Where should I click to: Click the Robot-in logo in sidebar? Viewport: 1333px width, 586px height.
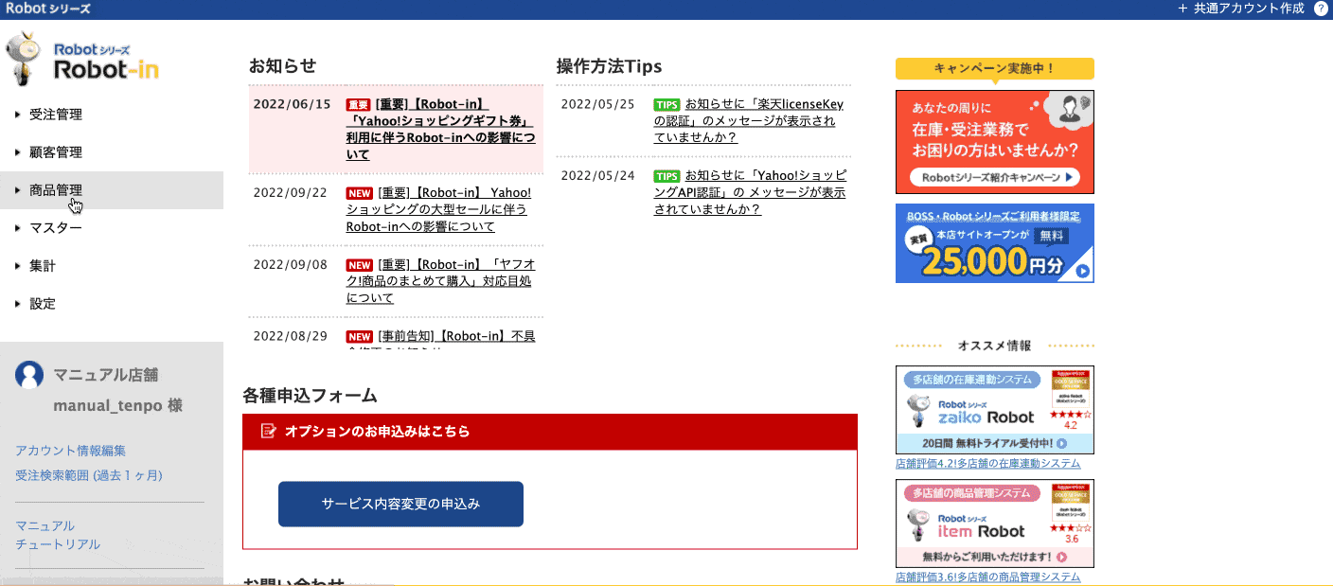[x=82, y=60]
